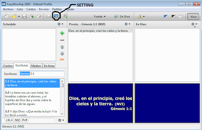The width and height of the screenshot is (202, 130).
Task: Open the En vivo menu
Action: (44, 9)
